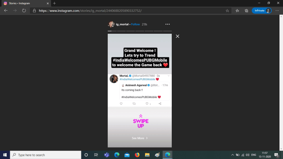Open the Collections panel

tap(246, 11)
